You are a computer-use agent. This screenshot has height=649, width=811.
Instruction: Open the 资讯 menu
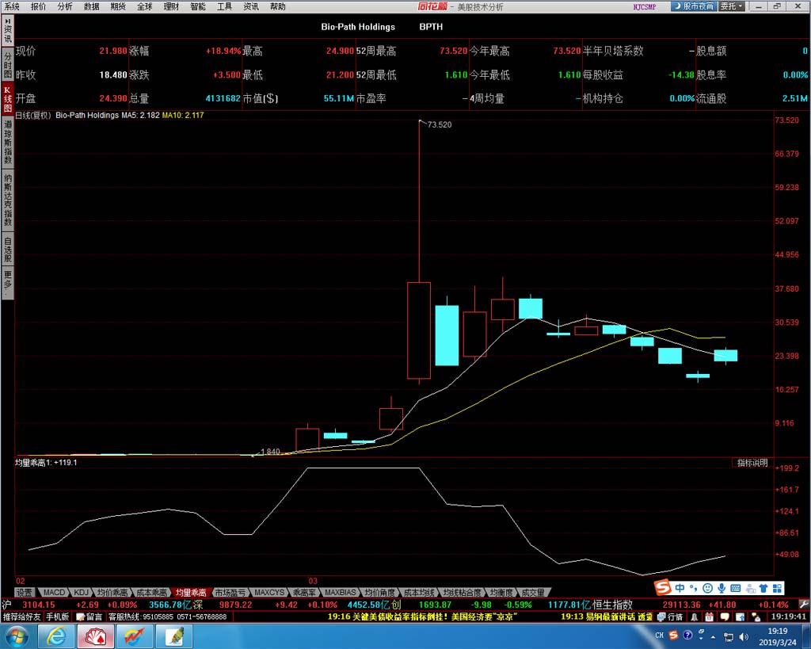click(x=251, y=6)
